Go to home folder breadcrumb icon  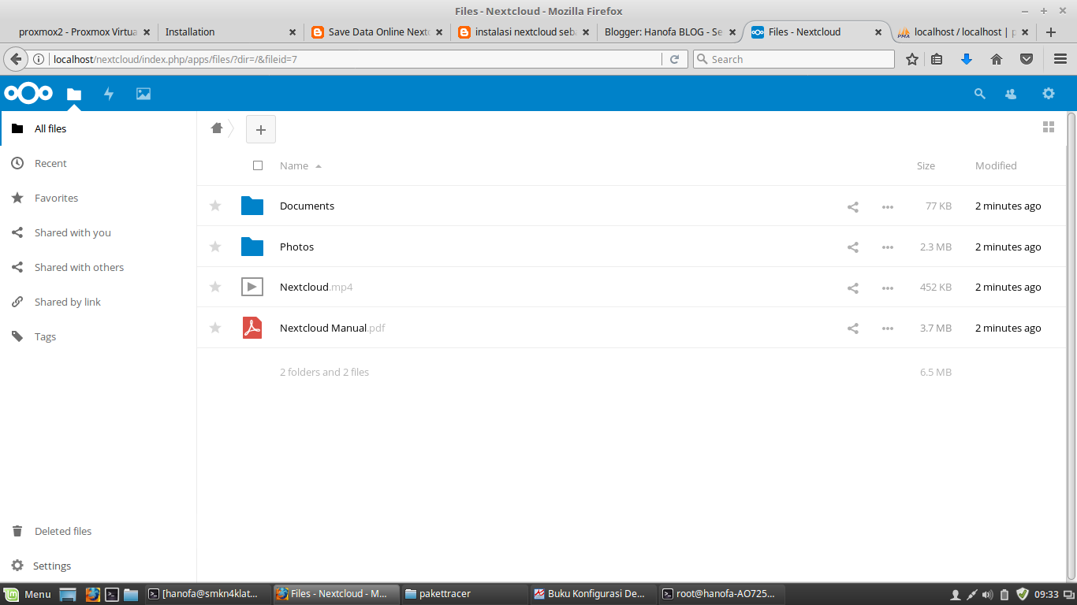pos(217,128)
